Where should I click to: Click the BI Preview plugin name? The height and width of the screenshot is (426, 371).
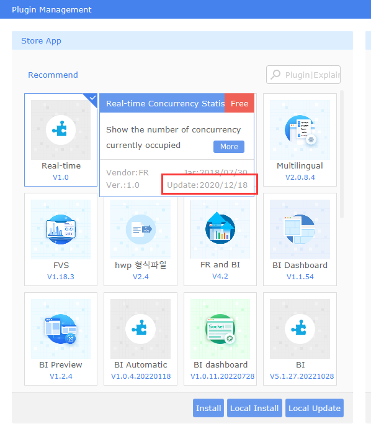61,364
